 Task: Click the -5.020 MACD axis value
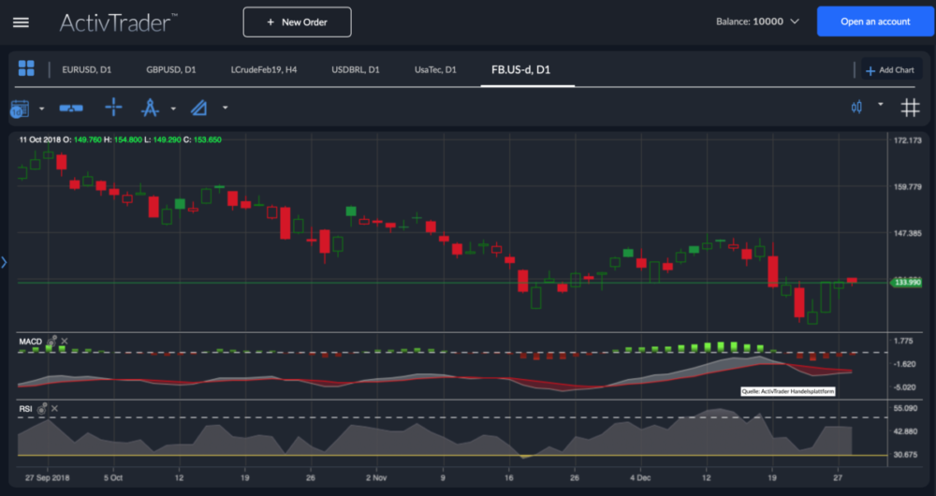point(905,387)
